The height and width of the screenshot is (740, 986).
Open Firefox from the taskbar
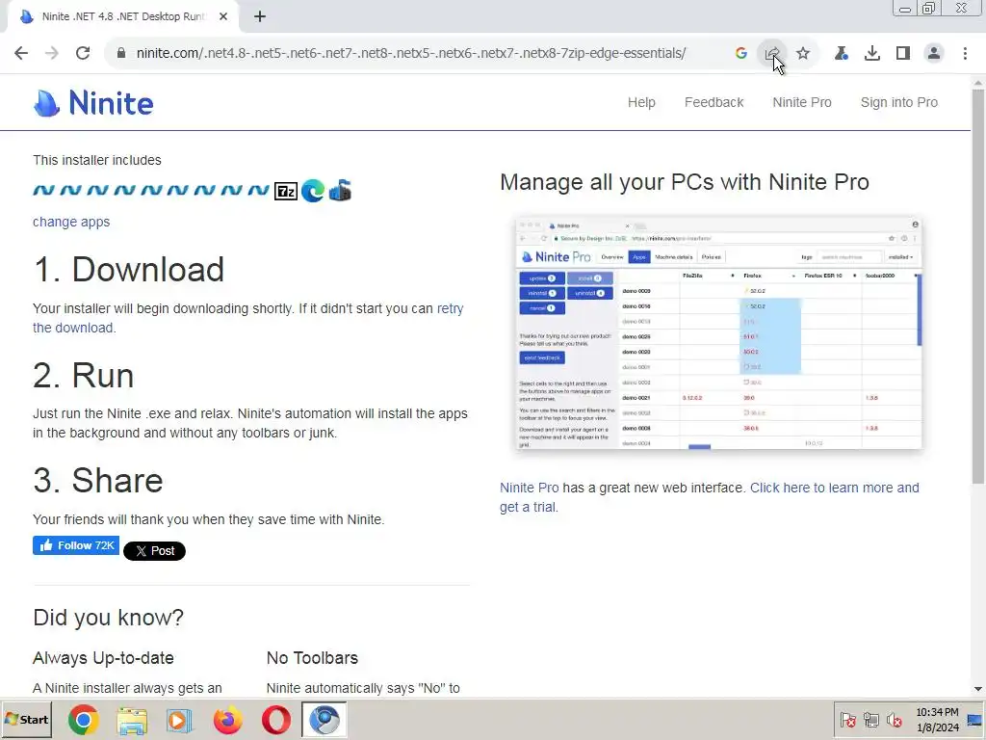[x=227, y=720]
